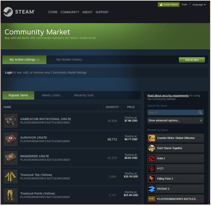The width and height of the screenshot is (211, 206).
Task: Click the 1,117 quantity value
Action: [112, 195]
